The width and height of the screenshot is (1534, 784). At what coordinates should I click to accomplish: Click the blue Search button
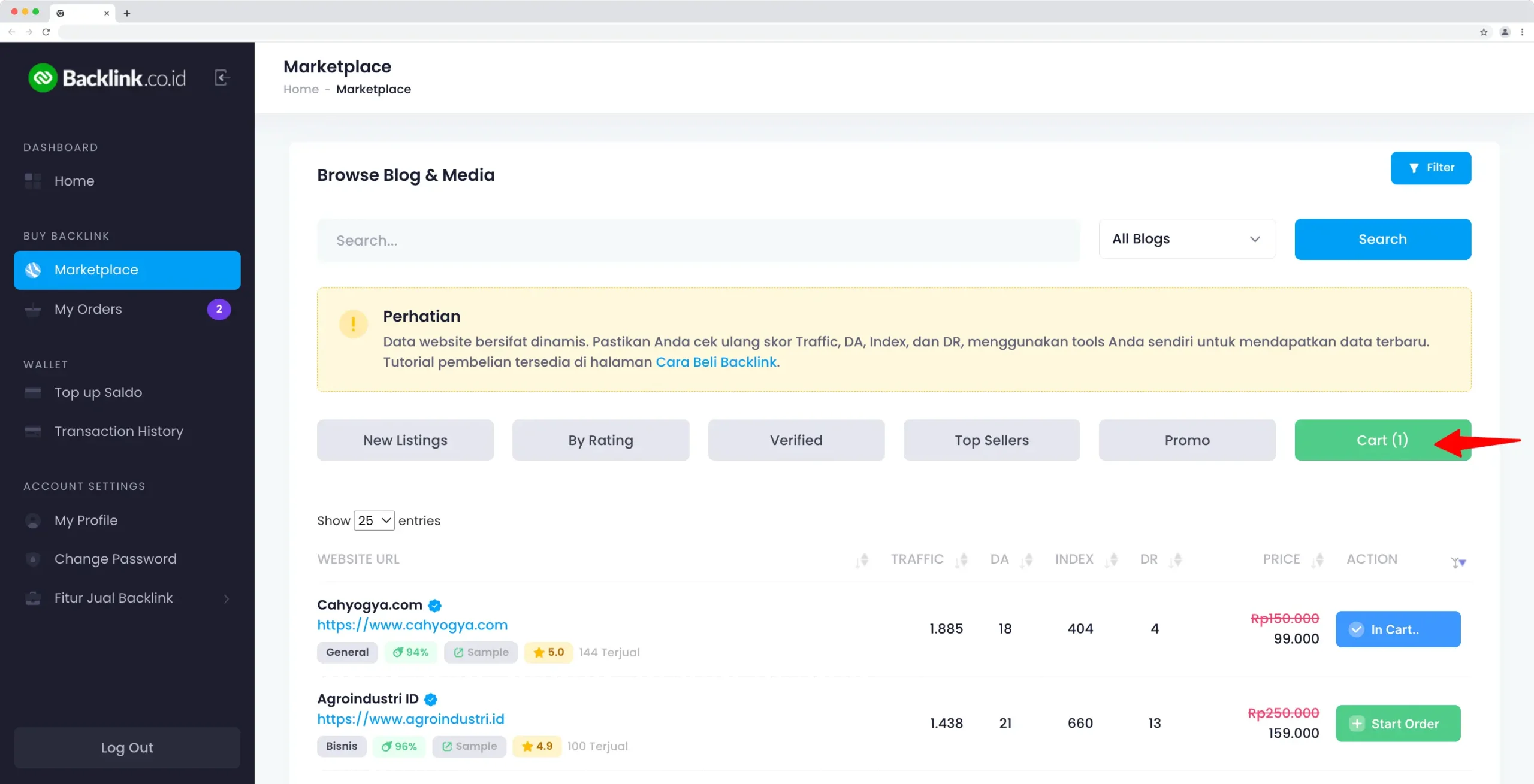click(1382, 239)
